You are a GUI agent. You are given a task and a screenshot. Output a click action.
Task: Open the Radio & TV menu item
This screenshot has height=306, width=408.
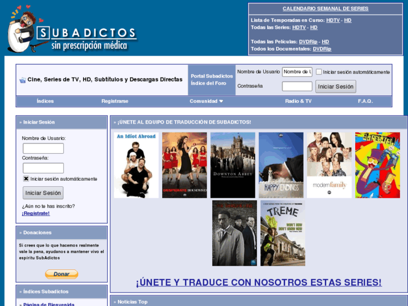pos(298,101)
